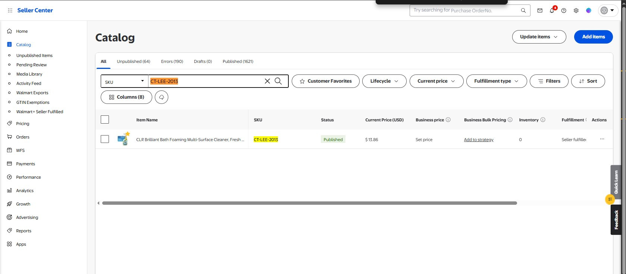Select the CLR Brilliant Bath row checkbox
The image size is (626, 274).
point(105,139)
